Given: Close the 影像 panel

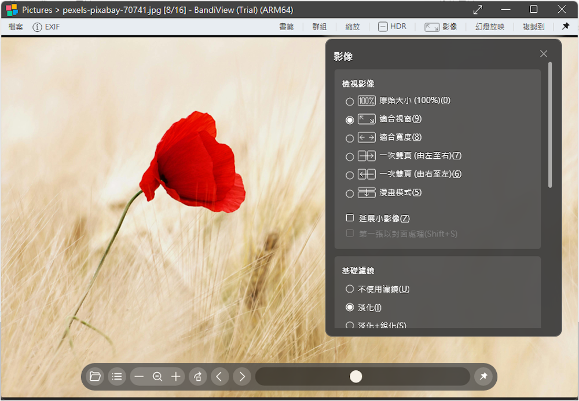Looking at the screenshot, I should point(544,54).
